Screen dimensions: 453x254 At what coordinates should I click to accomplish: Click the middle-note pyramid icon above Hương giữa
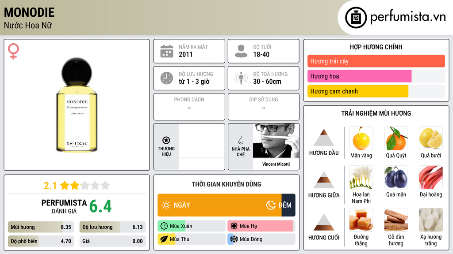tap(324, 180)
